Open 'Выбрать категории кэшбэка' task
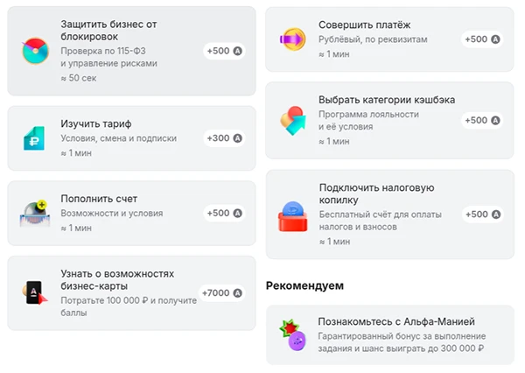The height and width of the screenshot is (373, 525). click(x=387, y=100)
